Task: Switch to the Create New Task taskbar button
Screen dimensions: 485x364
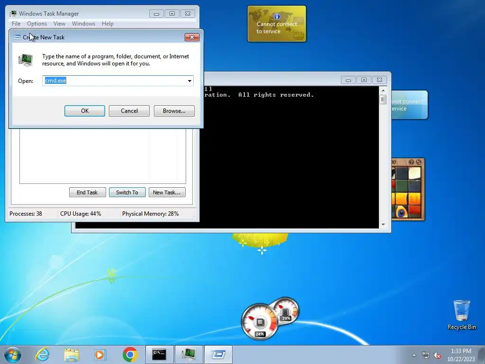Action: click(218, 355)
